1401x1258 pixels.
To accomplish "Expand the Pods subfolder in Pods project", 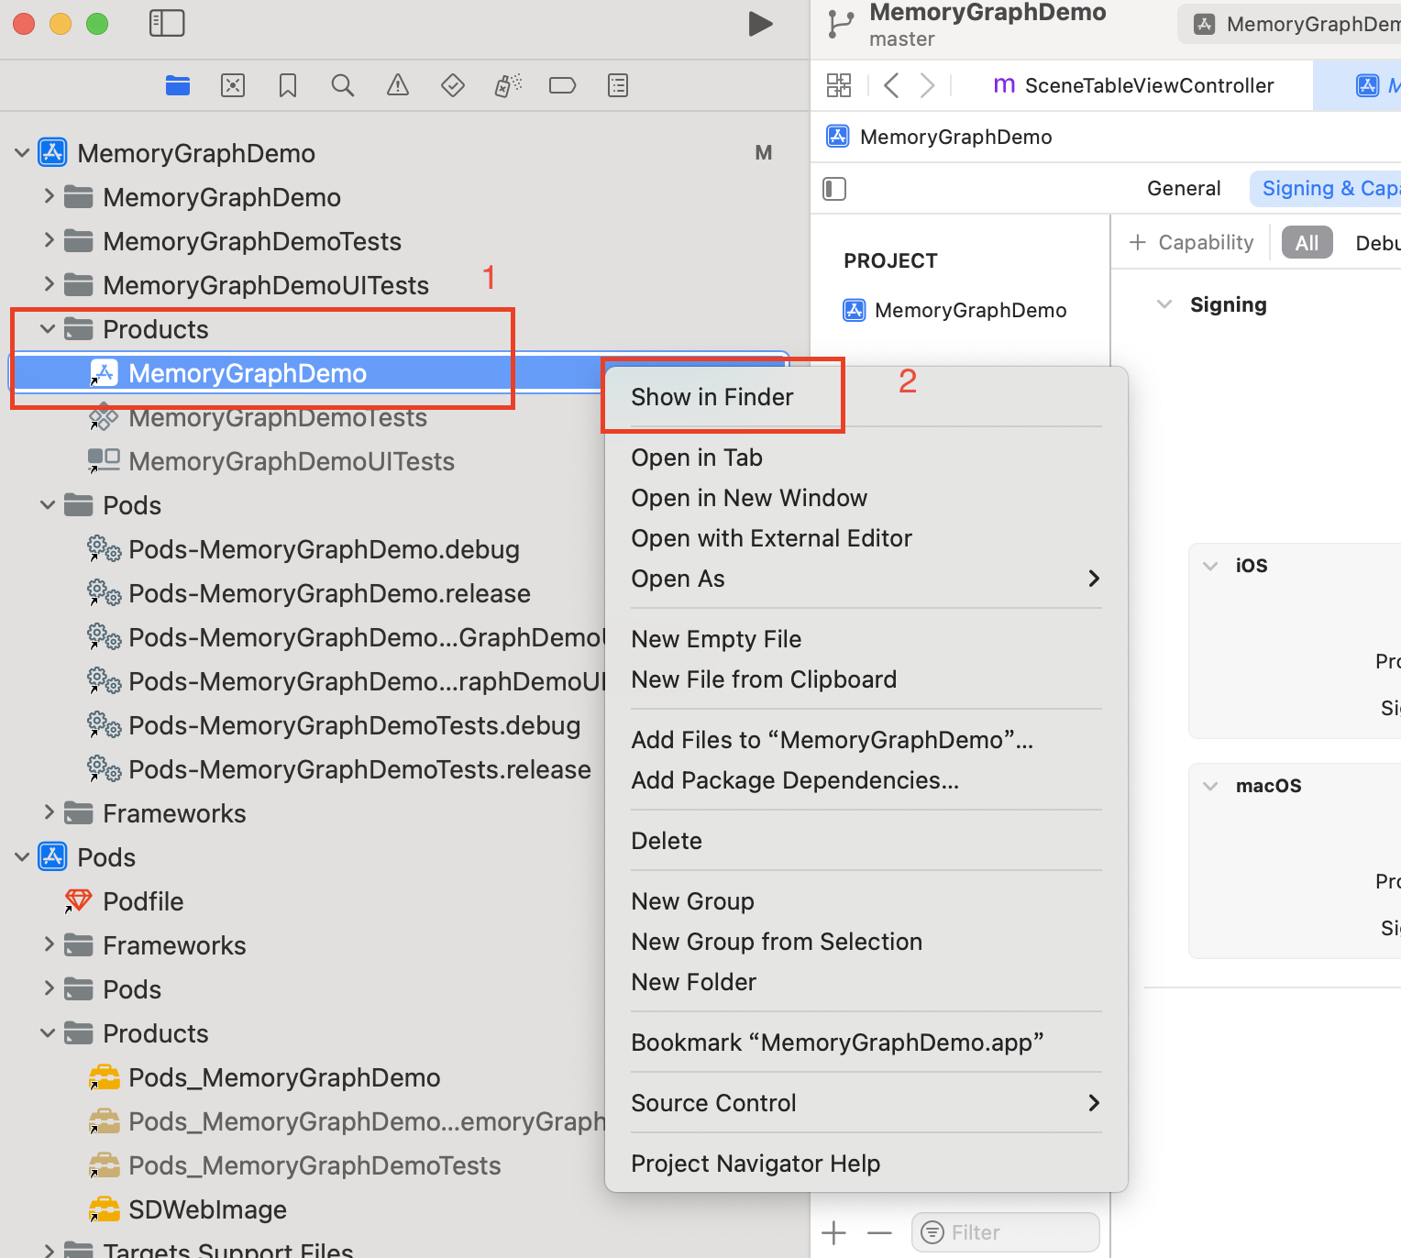I will click(x=49, y=988).
